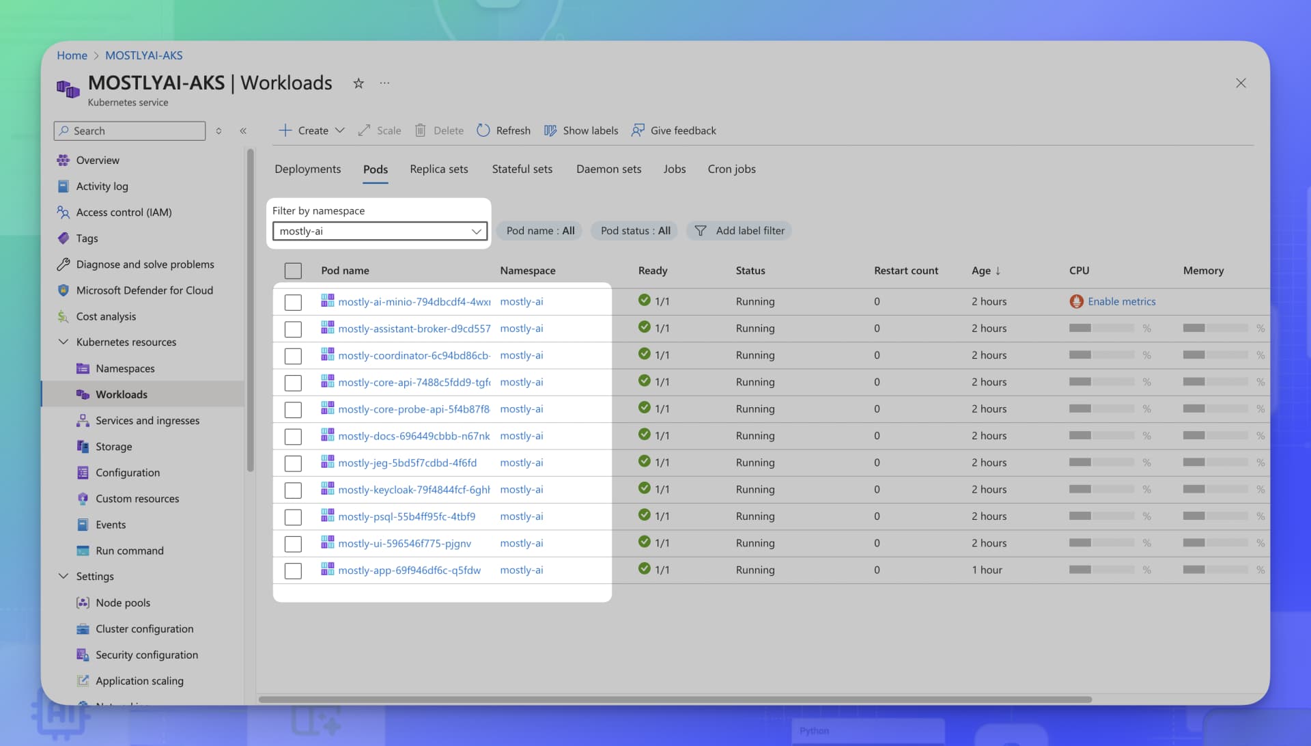Open the Overview section icon
The height and width of the screenshot is (746, 1311).
click(x=64, y=160)
